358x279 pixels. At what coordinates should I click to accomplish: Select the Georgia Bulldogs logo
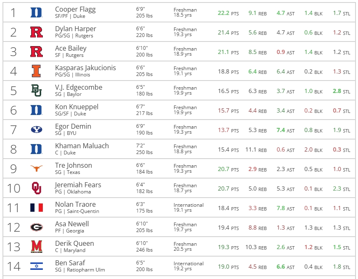click(37, 227)
